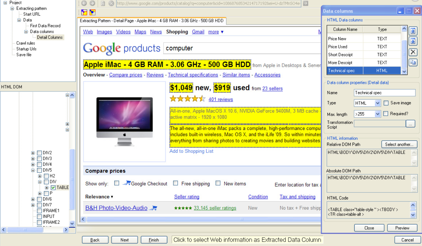Collapse the Data columns tree node
Screen dimensions: 422x246
click(x=26, y=32)
